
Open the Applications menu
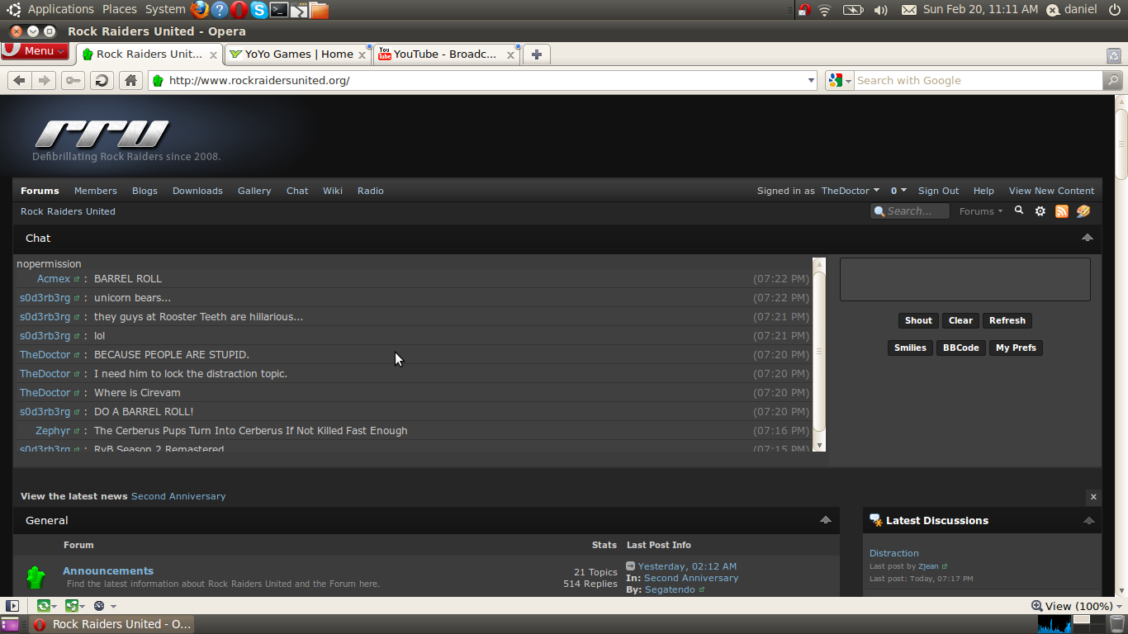tap(60, 9)
